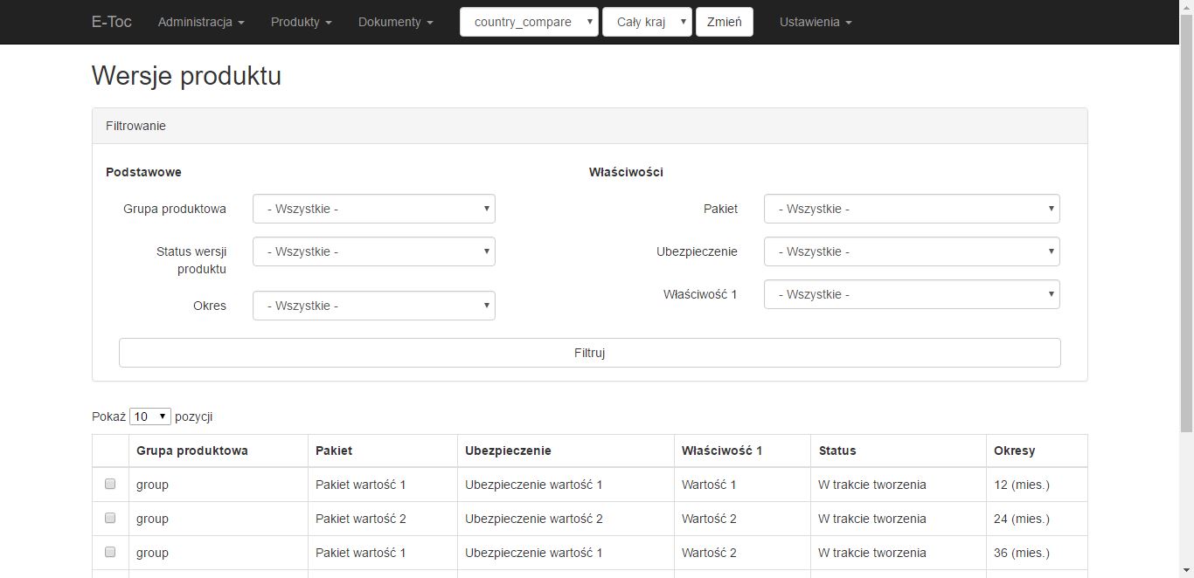The height and width of the screenshot is (578, 1194).
Task: Open the Status wersji produktu dropdown
Action: pos(374,251)
